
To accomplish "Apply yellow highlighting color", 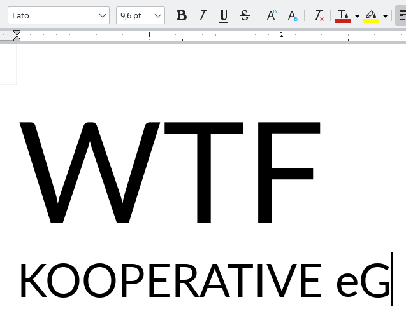I will click(371, 16).
